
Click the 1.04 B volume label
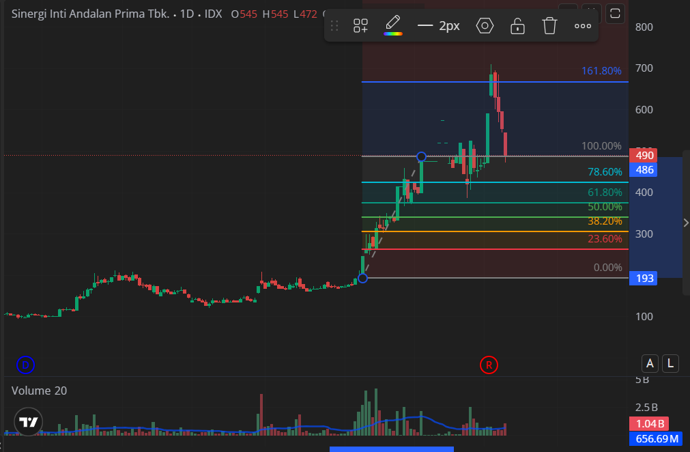pyautogui.click(x=649, y=424)
